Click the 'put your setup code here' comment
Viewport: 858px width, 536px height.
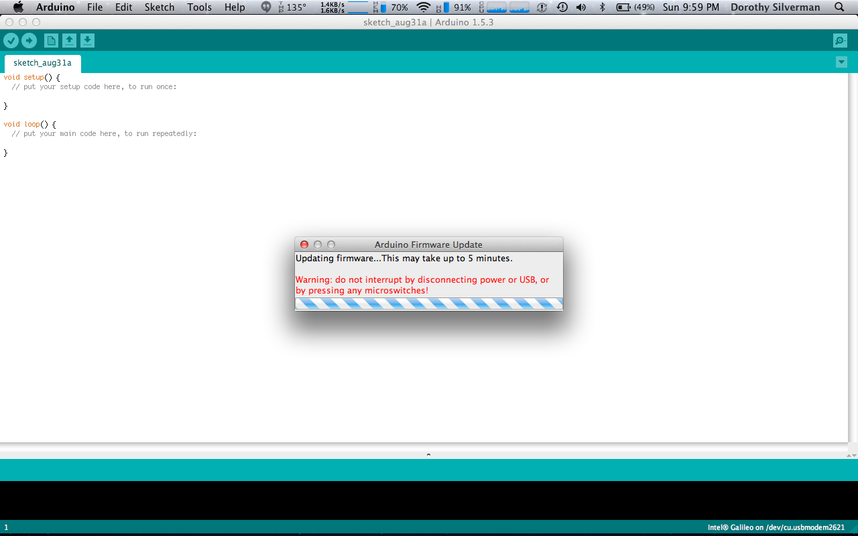(x=94, y=86)
